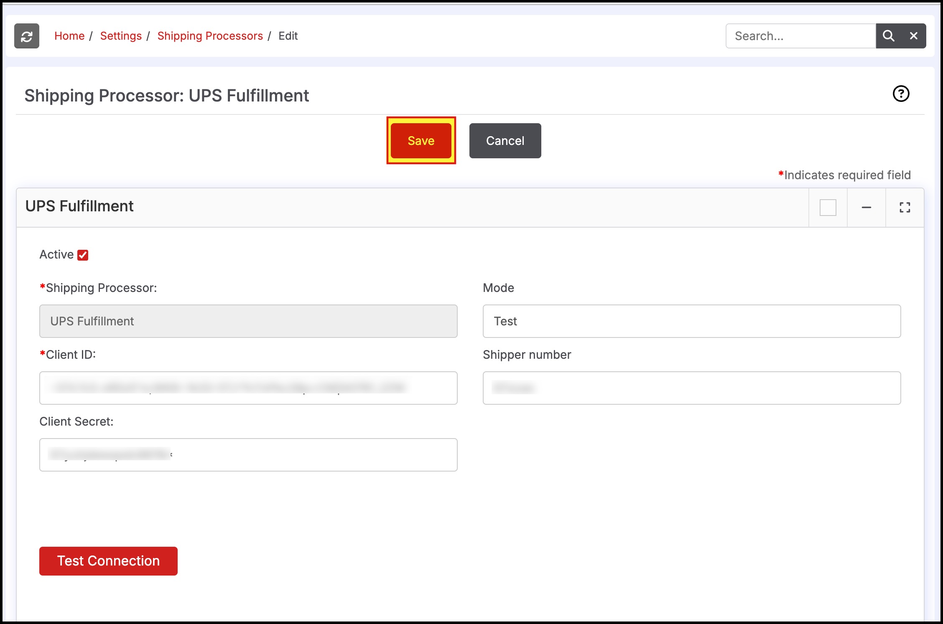Go to Home breadcrumb
Image resolution: width=943 pixels, height=624 pixels.
[69, 36]
